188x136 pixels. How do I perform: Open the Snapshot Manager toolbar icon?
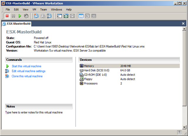(x=49, y=16)
